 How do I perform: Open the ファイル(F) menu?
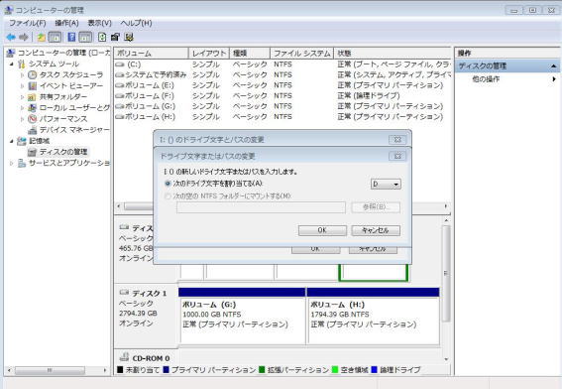click(28, 24)
